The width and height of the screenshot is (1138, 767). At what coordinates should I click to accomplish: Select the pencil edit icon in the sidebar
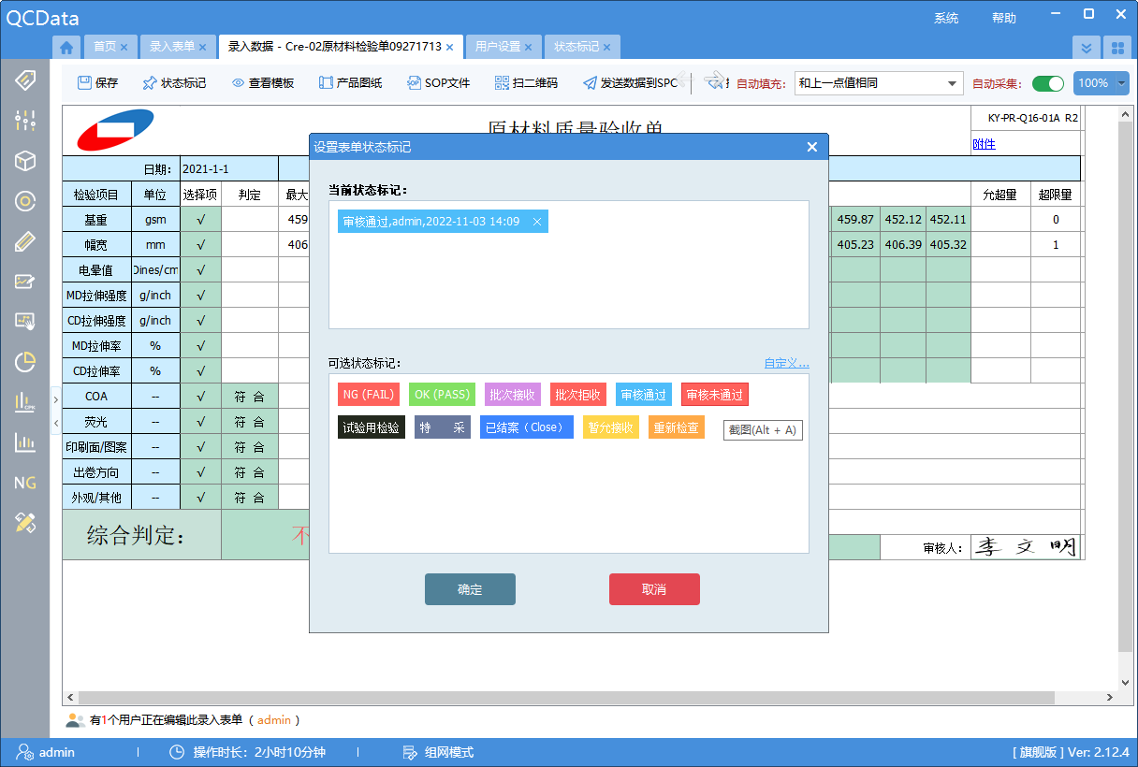point(24,241)
